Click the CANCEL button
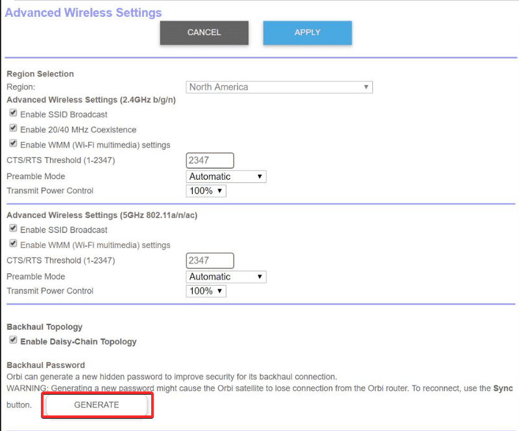Viewport: 519px width, 431px height. tap(204, 32)
